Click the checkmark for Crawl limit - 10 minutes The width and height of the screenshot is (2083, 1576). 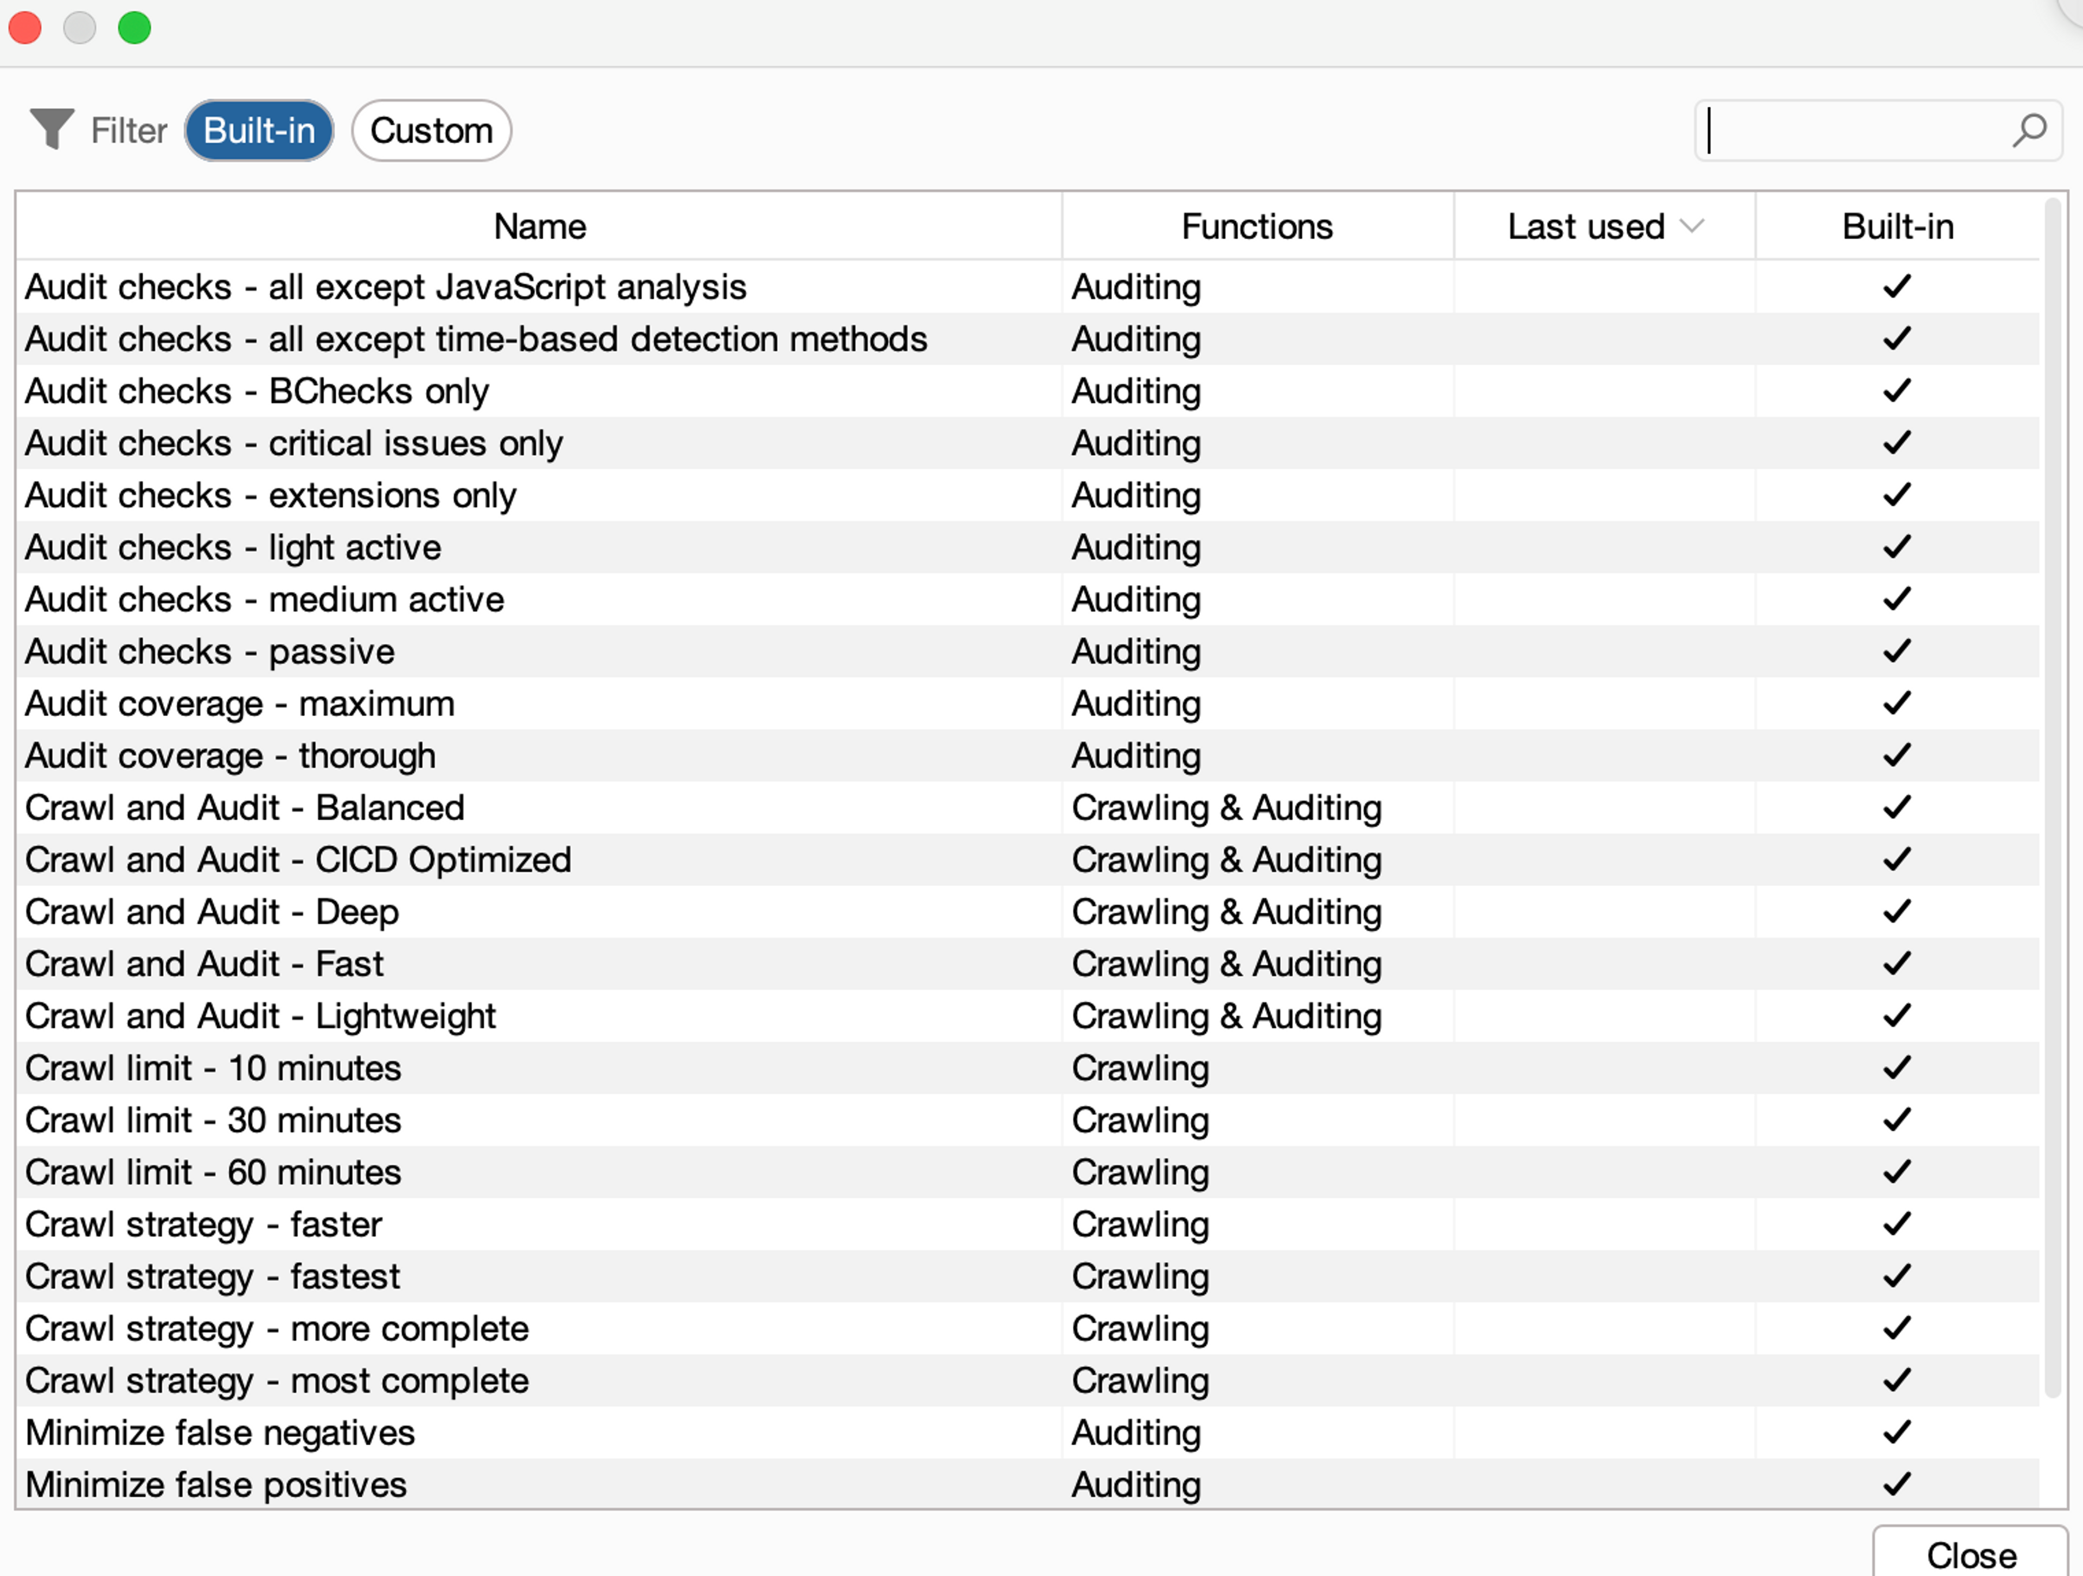point(1896,1068)
